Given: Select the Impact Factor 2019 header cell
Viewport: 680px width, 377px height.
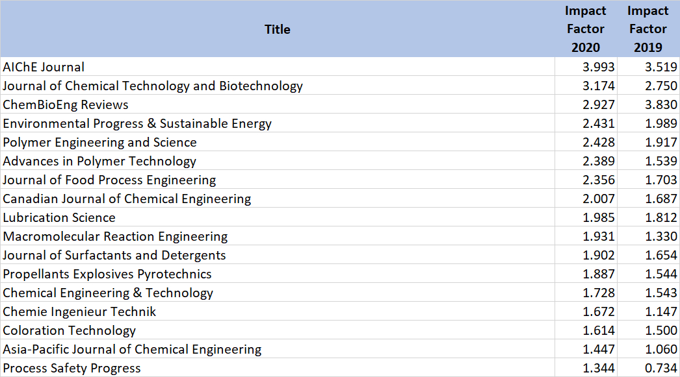Looking at the screenshot, I should click(647, 29).
